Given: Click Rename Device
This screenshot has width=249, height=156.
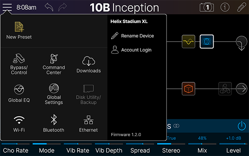Looking at the screenshot, I should pyautogui.click(x=132, y=36).
